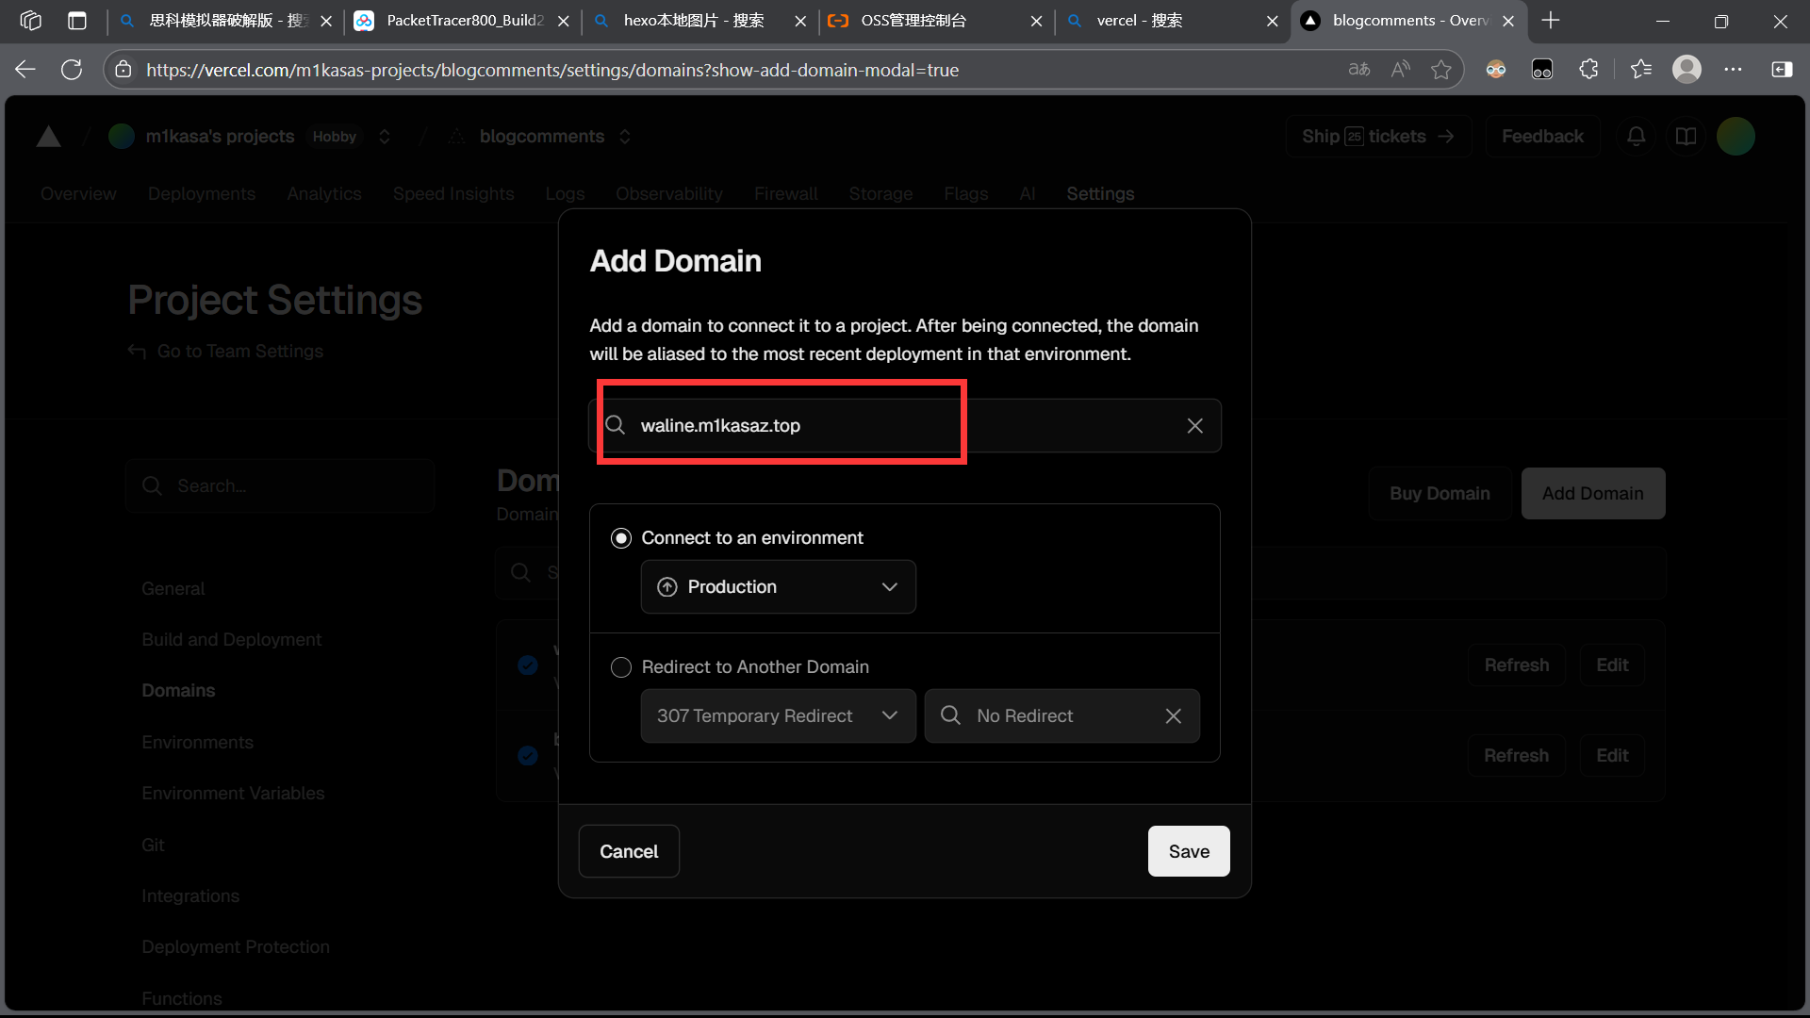The image size is (1810, 1018).
Task: Open the workspaces icon
Action: coord(30,21)
